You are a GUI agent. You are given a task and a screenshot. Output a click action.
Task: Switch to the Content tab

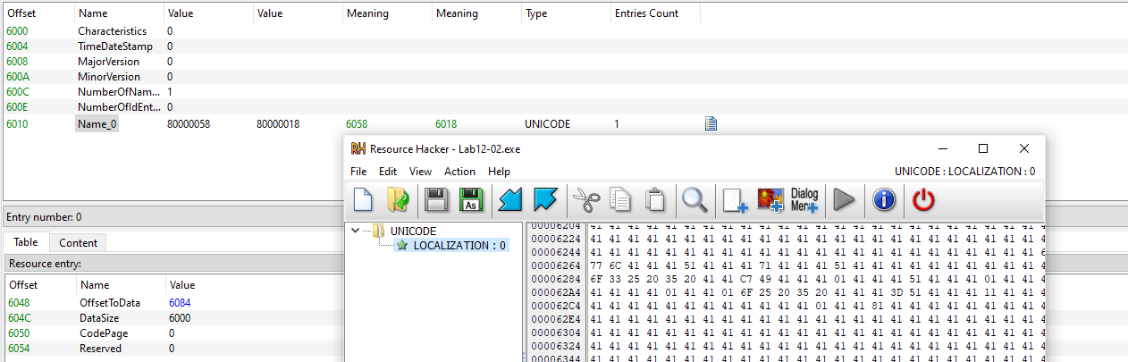pos(78,242)
